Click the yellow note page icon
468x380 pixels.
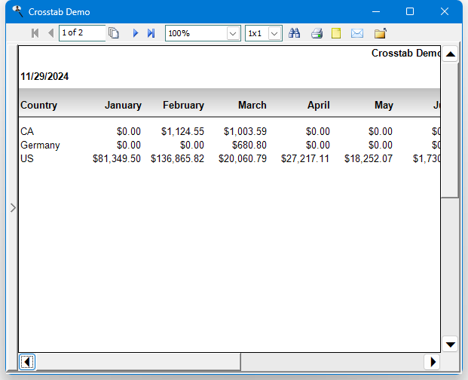pos(336,33)
